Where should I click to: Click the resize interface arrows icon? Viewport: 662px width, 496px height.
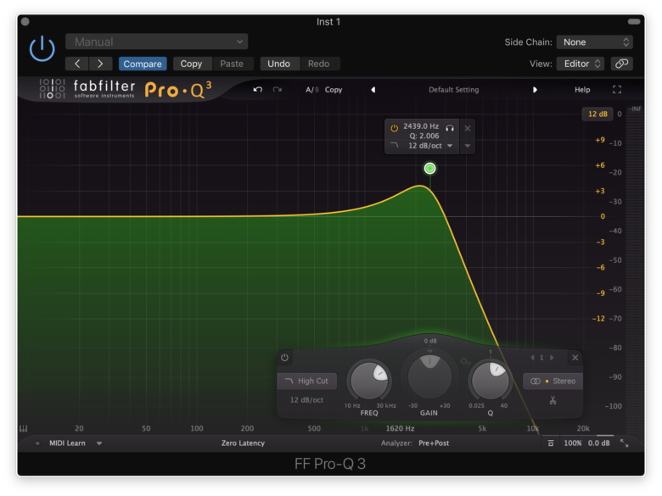click(624, 443)
